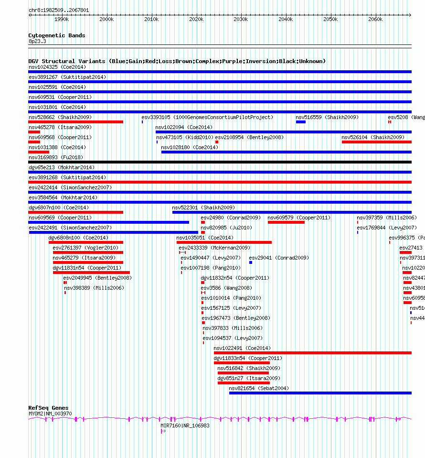This screenshot has width=425, height=458.
Task: Click the 2040k ruler position label
Action: click(286, 19)
